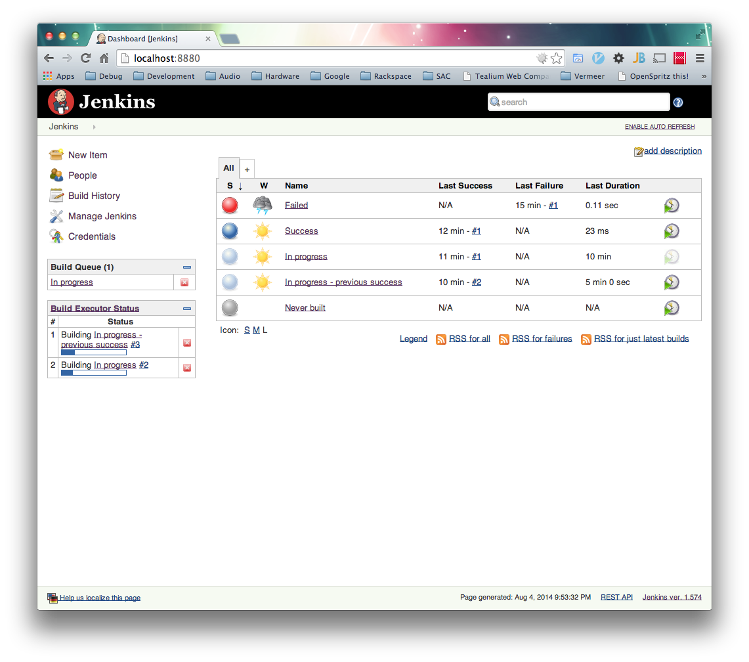The image size is (749, 662).
Task: Sort by Last Failure column
Action: 539,185
